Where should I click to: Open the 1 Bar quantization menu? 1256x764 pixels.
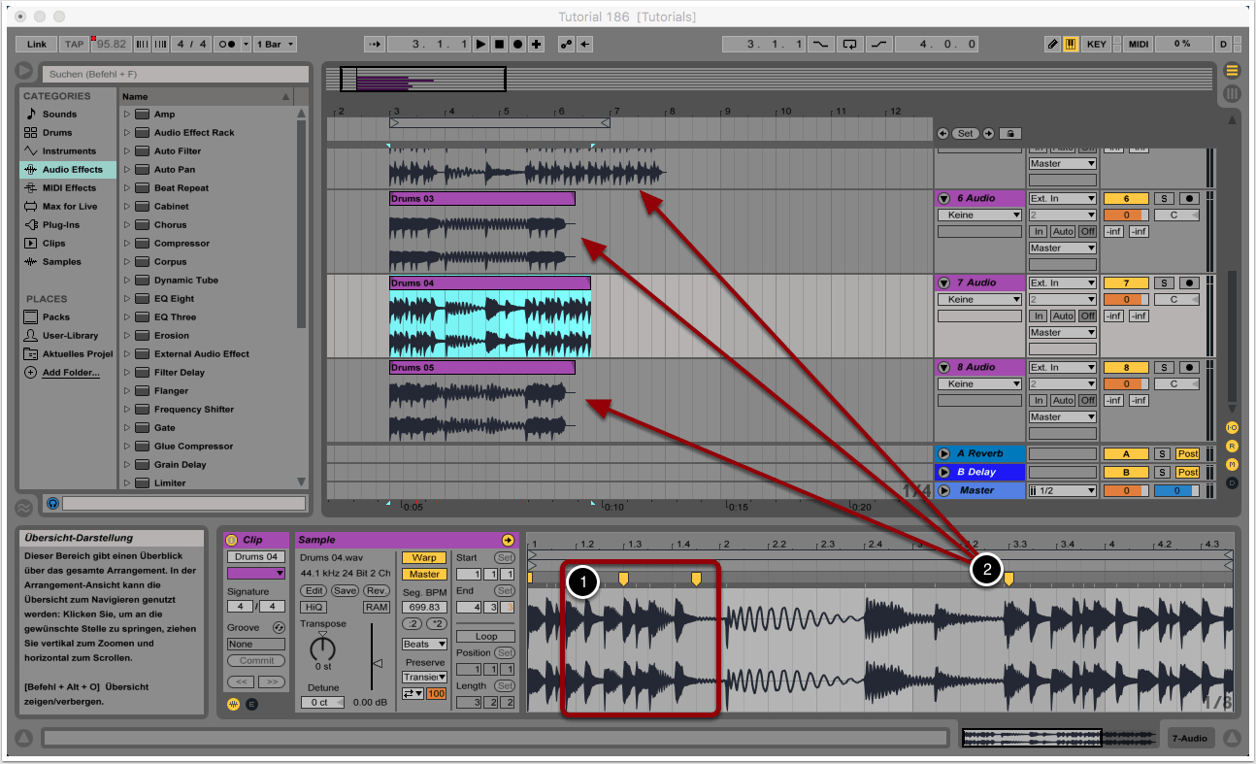pyautogui.click(x=276, y=45)
